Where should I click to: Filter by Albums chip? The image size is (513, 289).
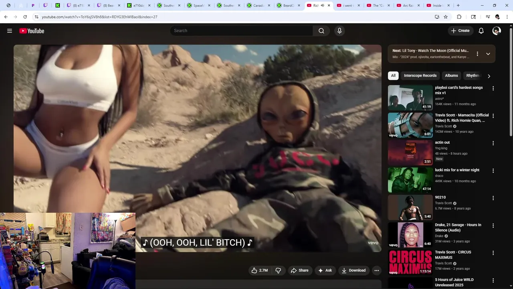pos(451,75)
